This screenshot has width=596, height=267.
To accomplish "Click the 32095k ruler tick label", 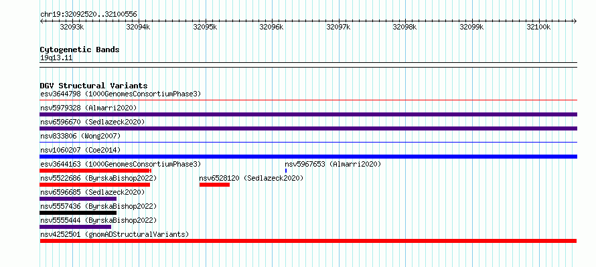I will 205,27.
